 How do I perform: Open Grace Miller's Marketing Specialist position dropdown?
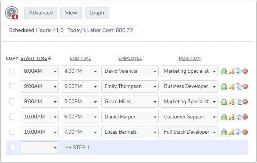click(189, 101)
